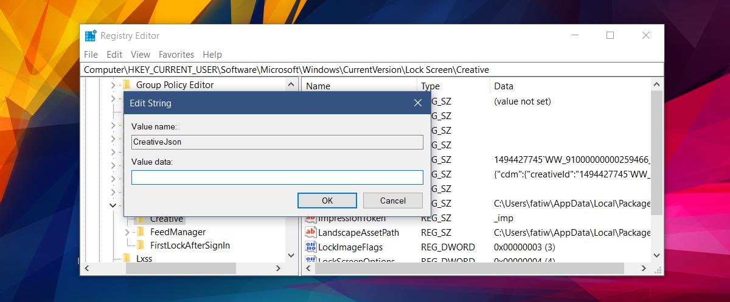Select the Creative key in tree

pyautogui.click(x=166, y=219)
